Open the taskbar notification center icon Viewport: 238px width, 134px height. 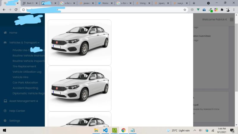[232, 130]
